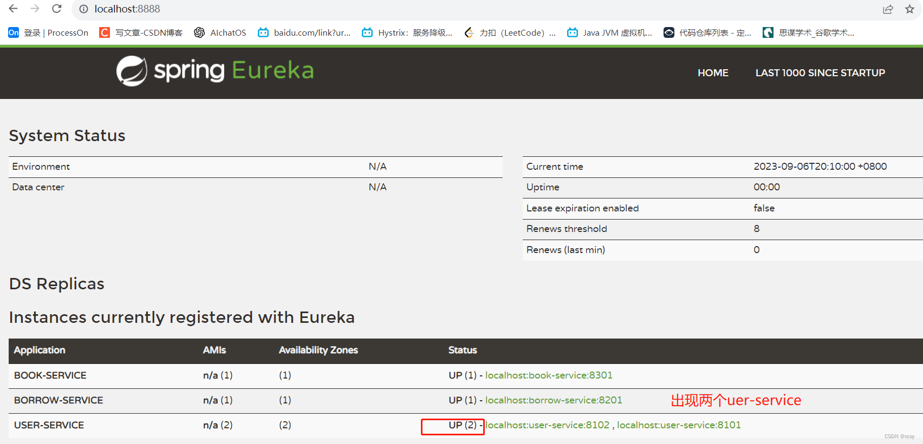
Task: Click the Environment label
Action: pos(41,167)
